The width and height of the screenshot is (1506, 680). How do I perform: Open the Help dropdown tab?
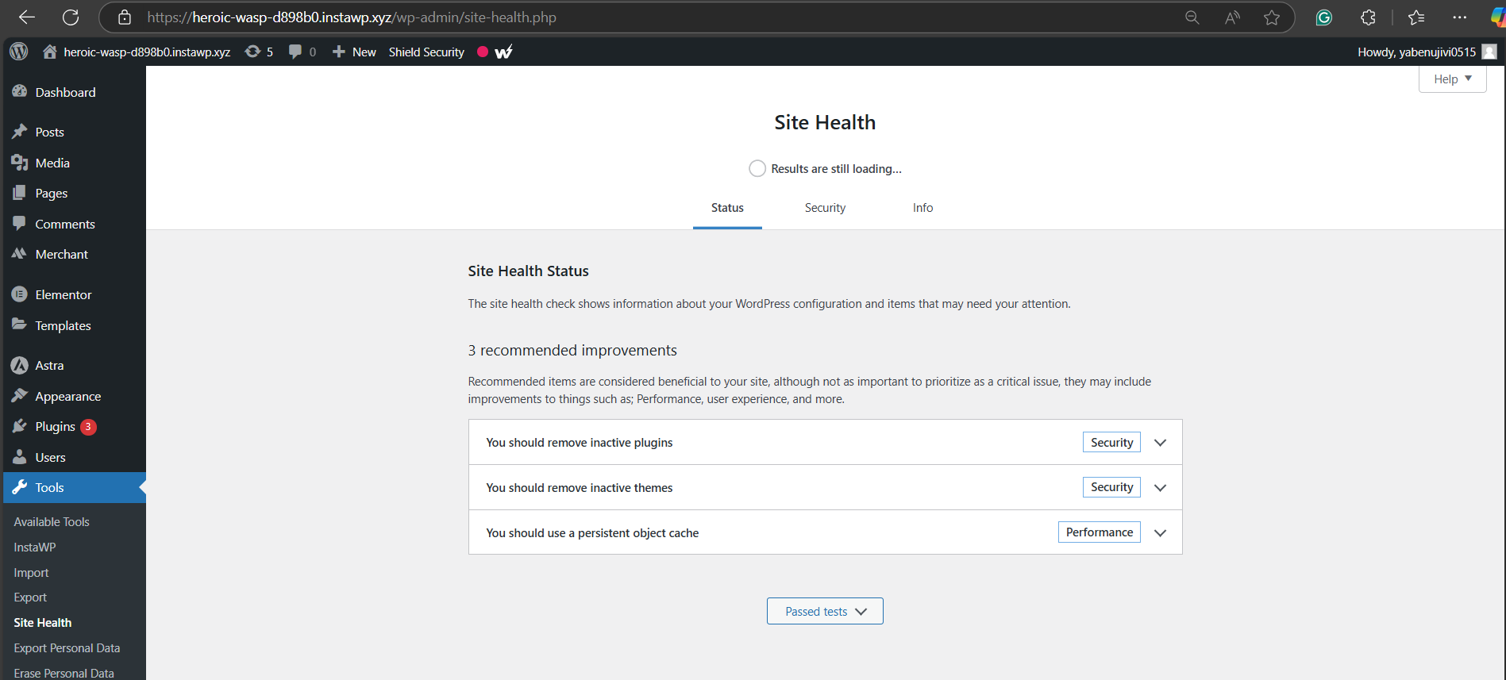[1452, 79]
